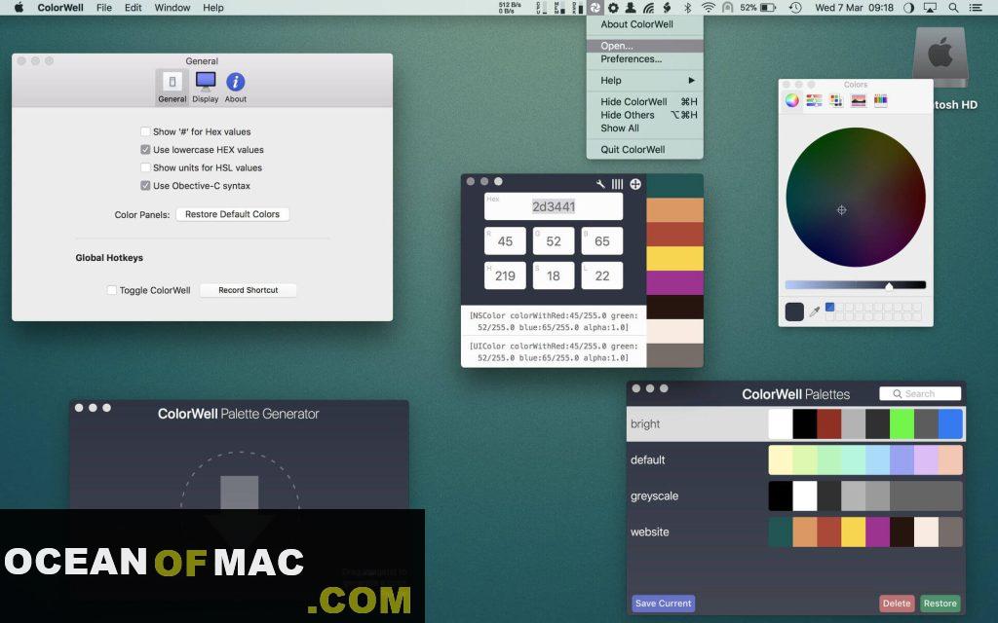Enable Show '#' for Hex values
Viewport: 998px width, 623px height.
[x=145, y=131]
